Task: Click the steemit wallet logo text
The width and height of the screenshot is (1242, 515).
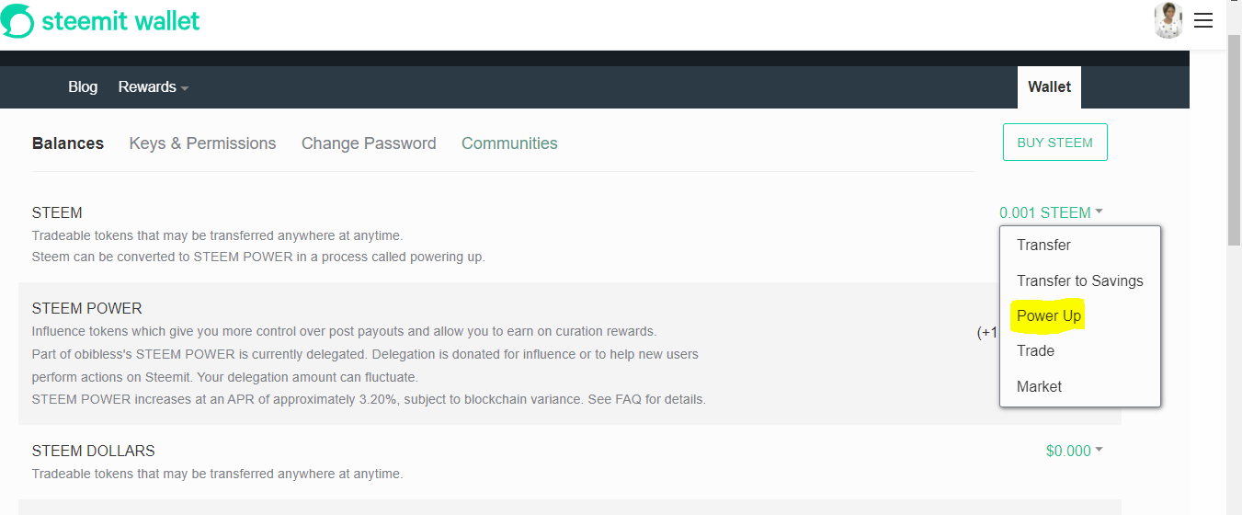Action: 120,20
